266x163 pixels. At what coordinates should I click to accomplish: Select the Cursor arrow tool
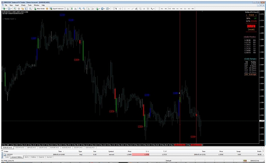116,9
